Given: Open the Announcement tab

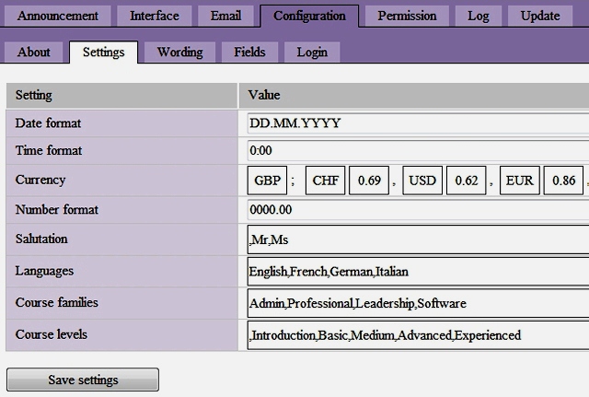Looking at the screenshot, I should click(x=58, y=16).
